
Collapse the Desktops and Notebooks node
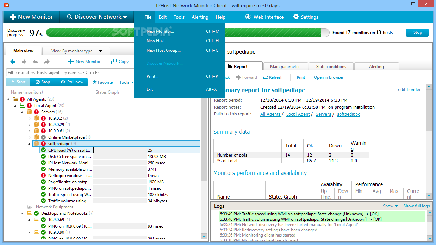point(23,213)
